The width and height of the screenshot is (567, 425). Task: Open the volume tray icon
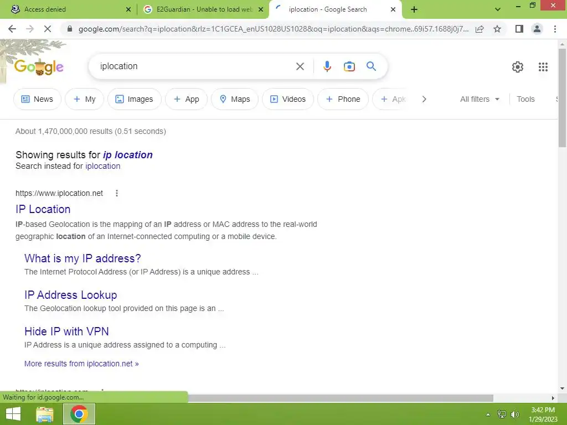[515, 414]
